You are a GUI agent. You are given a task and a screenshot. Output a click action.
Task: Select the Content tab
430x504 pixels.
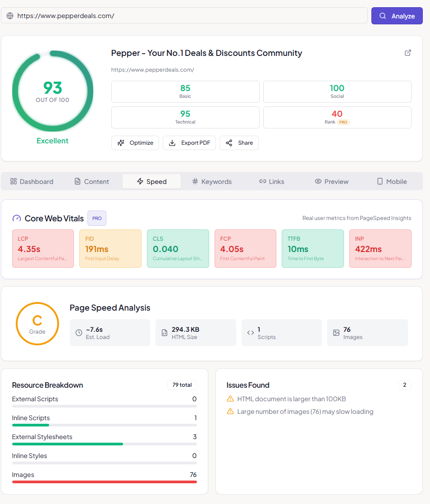[92, 181]
